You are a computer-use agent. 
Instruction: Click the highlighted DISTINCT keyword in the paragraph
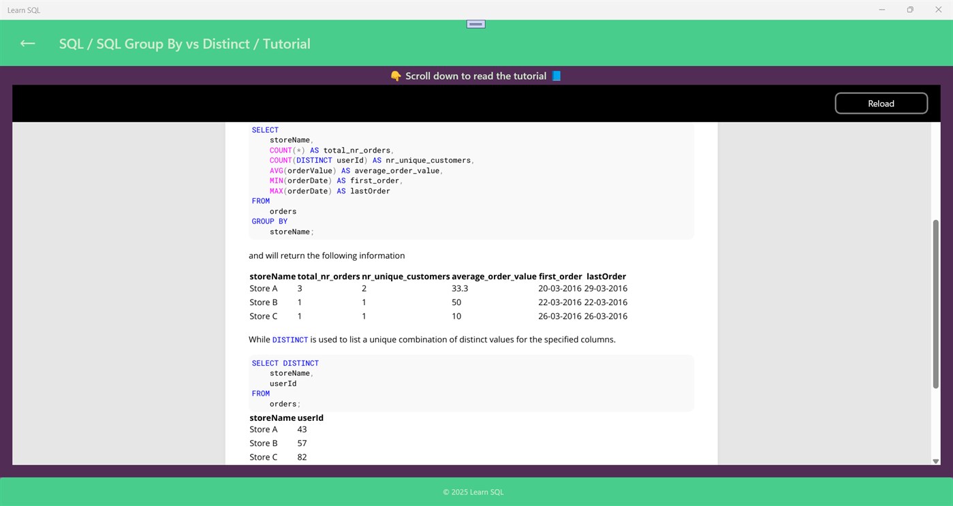coord(290,339)
